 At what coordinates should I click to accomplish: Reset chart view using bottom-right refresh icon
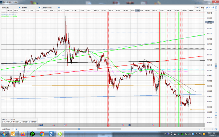216,129
